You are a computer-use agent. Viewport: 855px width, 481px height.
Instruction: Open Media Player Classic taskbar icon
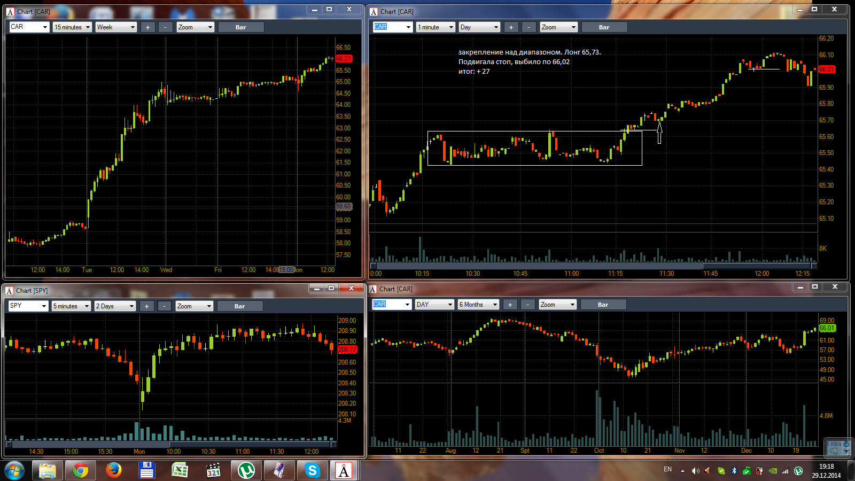(x=213, y=471)
